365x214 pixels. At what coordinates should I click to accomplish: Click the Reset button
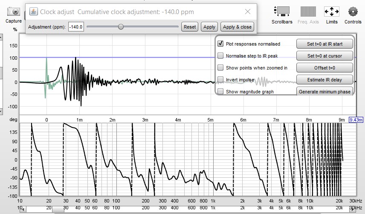pos(190,27)
